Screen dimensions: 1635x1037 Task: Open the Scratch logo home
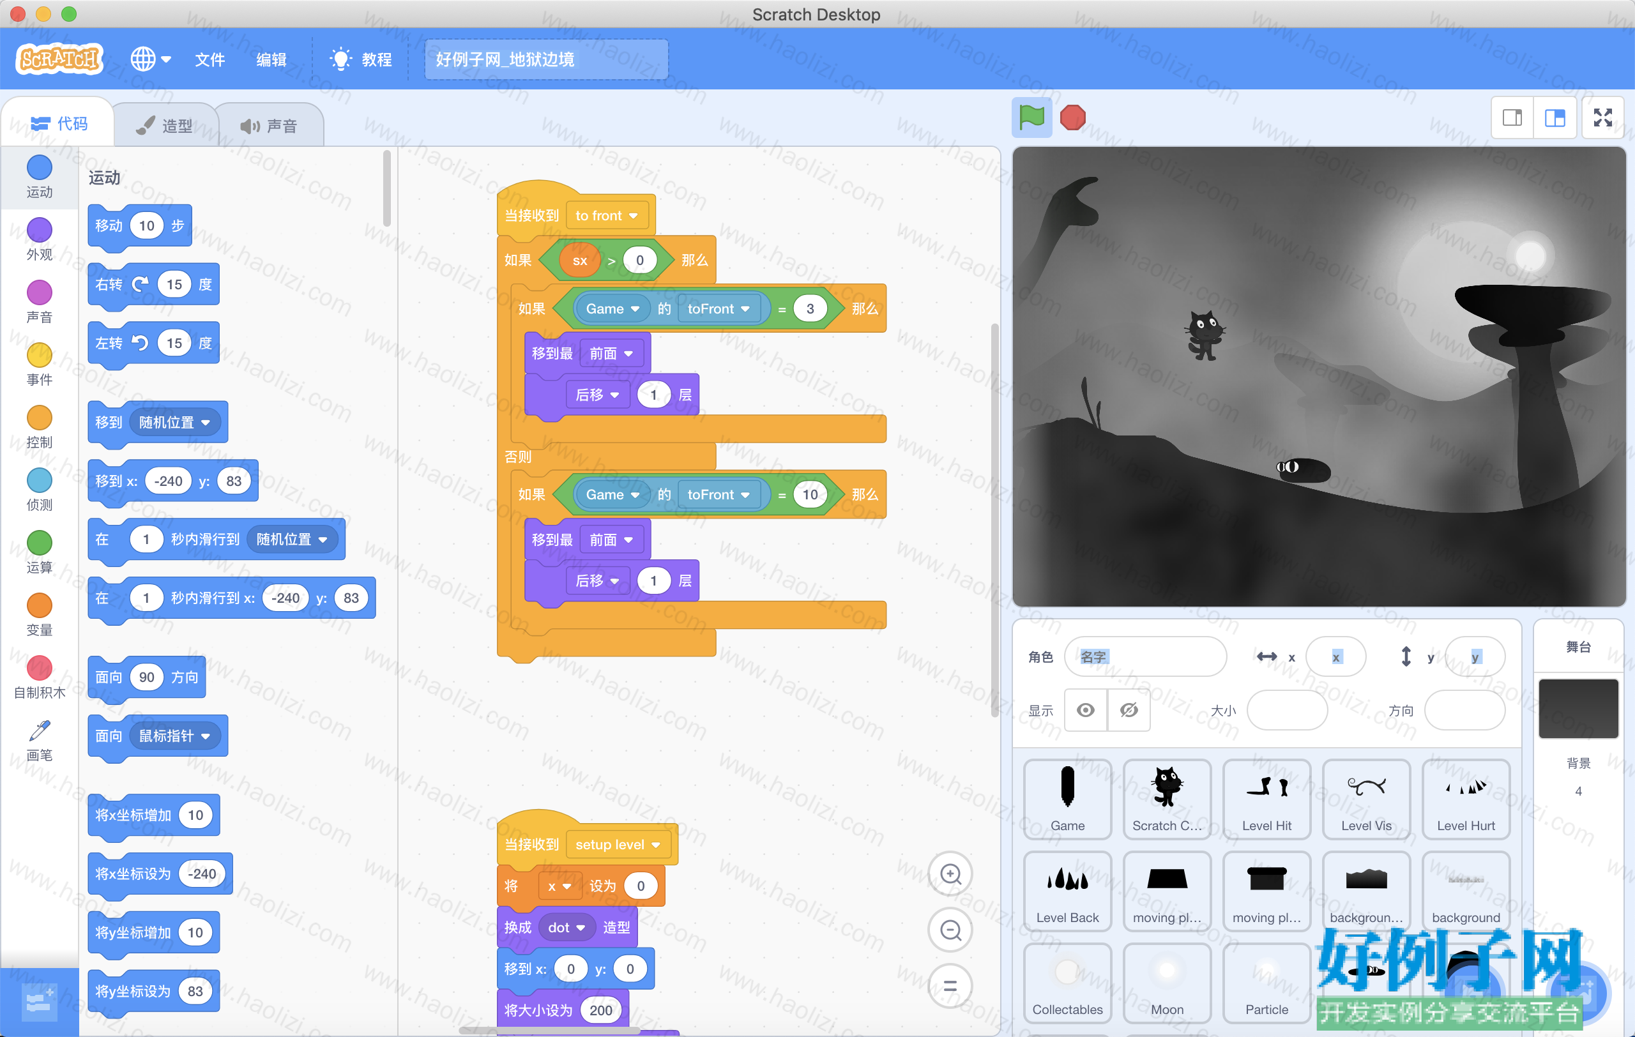click(60, 60)
